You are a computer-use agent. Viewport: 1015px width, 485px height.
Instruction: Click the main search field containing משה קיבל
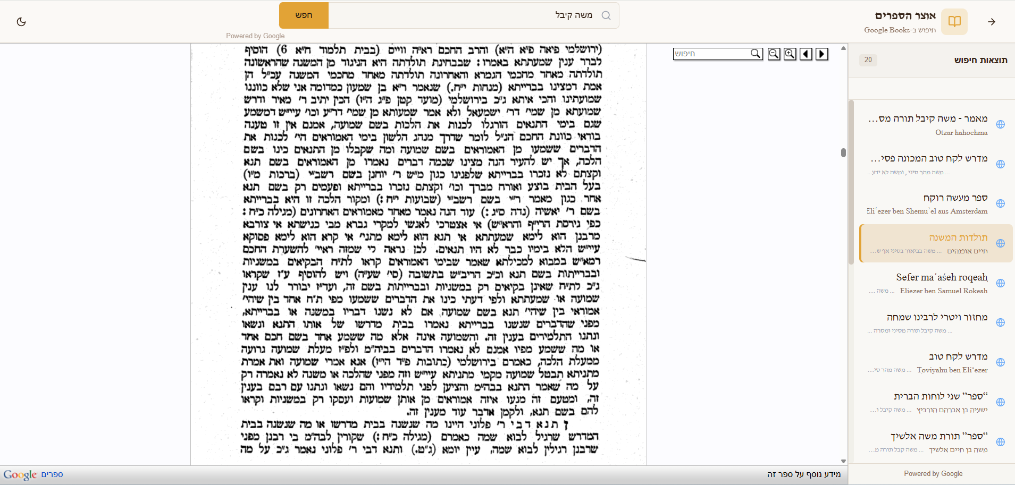(x=468, y=15)
